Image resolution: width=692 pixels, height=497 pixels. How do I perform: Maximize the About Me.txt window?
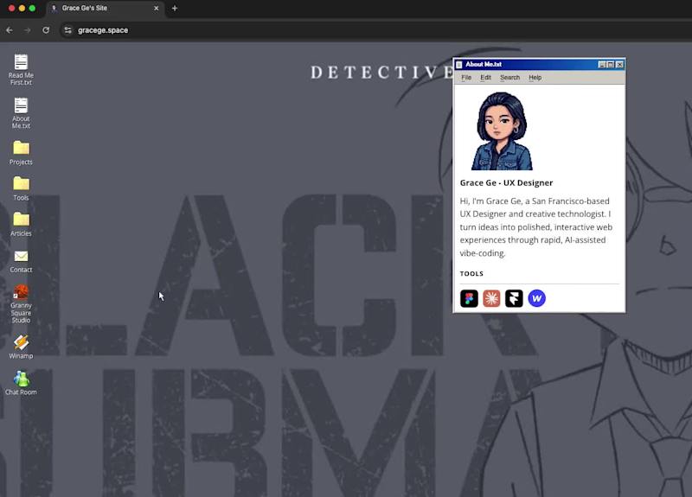coord(611,64)
